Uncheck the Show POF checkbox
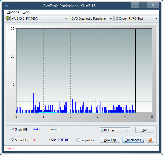 pos(13,140)
